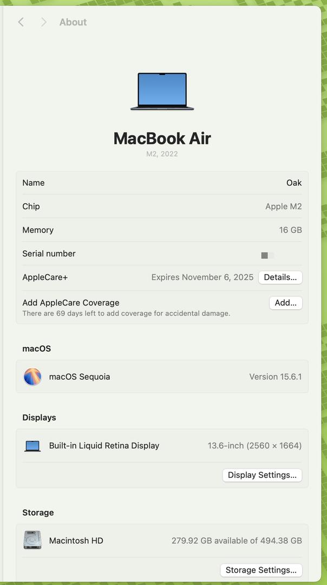Screen dimensions: 327x585
Task: Click the Version 15.6.1 text
Action: point(276,377)
